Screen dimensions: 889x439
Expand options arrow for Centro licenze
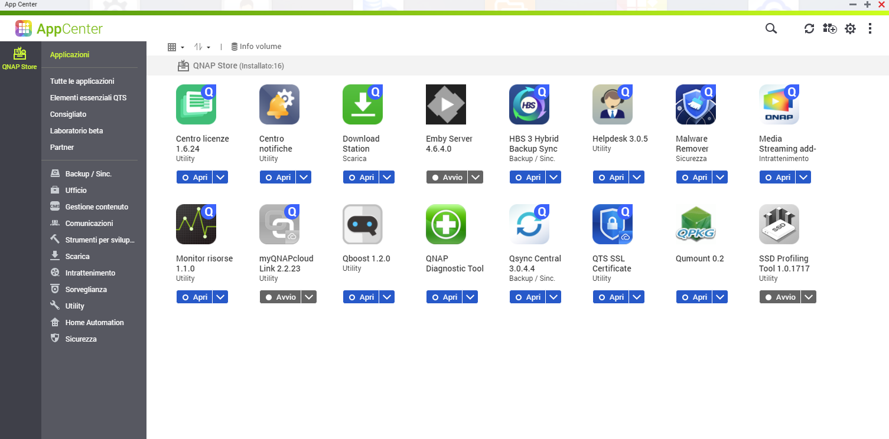pyautogui.click(x=220, y=177)
